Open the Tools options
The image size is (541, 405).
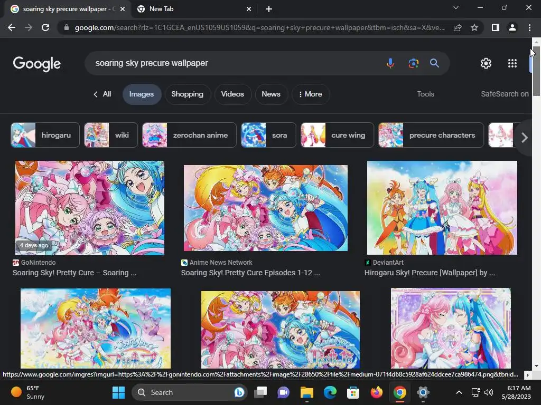coord(425,94)
